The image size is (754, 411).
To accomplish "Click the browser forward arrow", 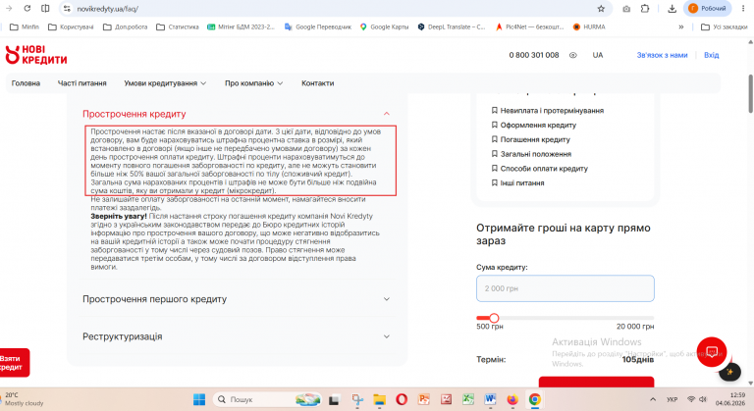I will pos(9,8).
